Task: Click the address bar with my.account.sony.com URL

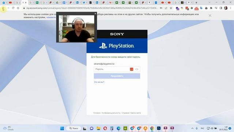Action: pos(92,8)
